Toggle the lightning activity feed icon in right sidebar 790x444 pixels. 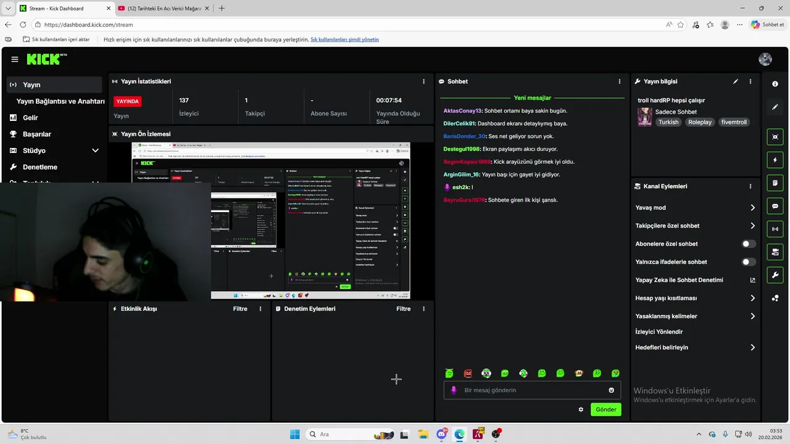click(775, 160)
